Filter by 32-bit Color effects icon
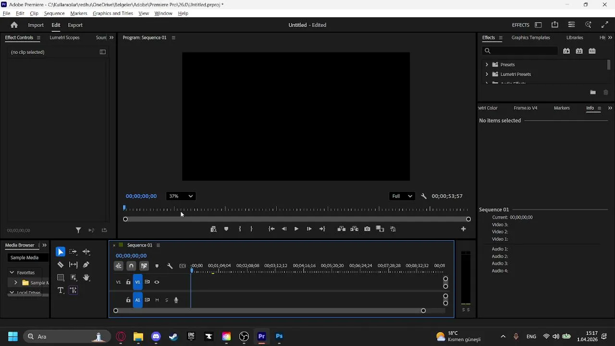615x346 pixels. 579,51
